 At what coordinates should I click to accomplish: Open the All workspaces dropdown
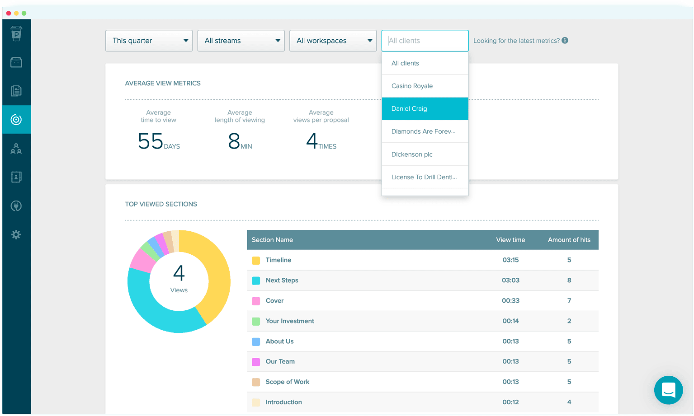[333, 40]
